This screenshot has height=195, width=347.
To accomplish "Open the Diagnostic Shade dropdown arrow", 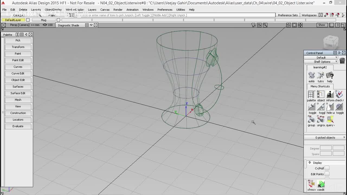I will pyautogui.click(x=91, y=25).
